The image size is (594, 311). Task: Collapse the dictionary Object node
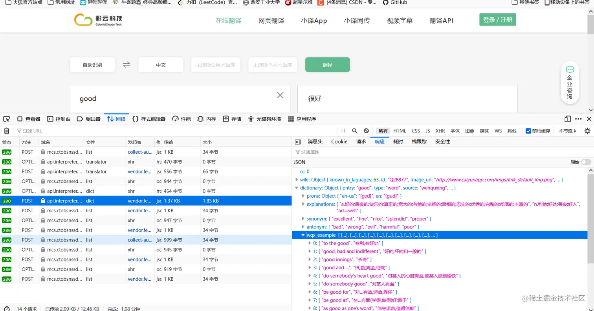[297, 188]
